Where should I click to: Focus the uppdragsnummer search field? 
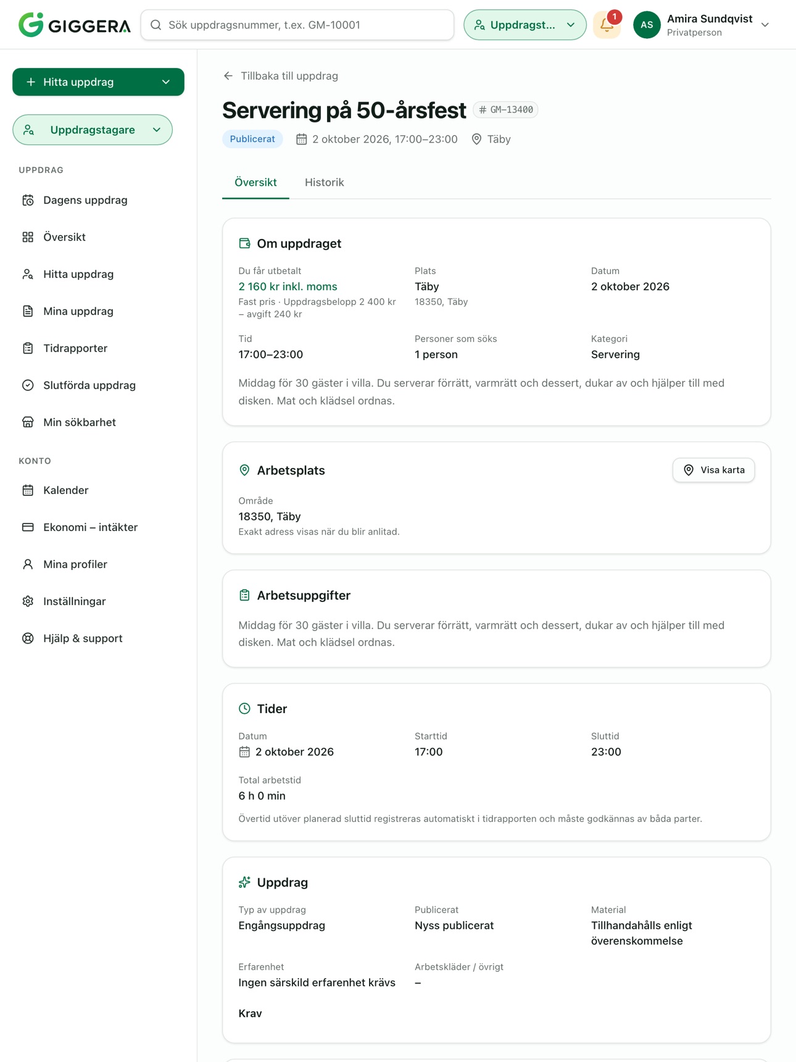(x=297, y=25)
